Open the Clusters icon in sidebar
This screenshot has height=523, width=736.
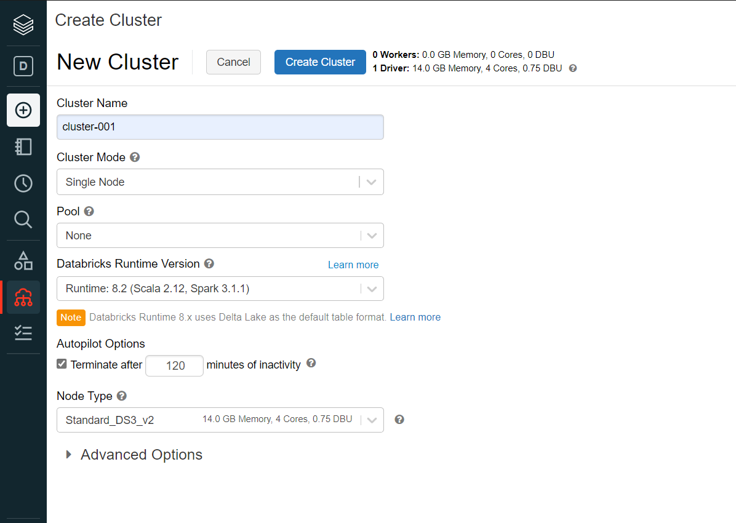[x=23, y=297]
